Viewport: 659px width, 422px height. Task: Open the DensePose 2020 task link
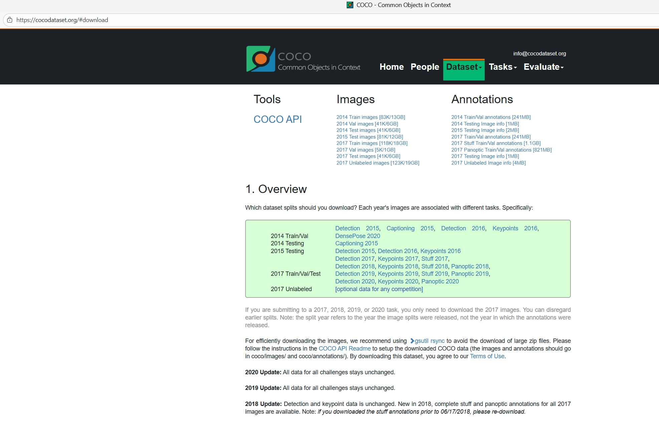coord(357,236)
